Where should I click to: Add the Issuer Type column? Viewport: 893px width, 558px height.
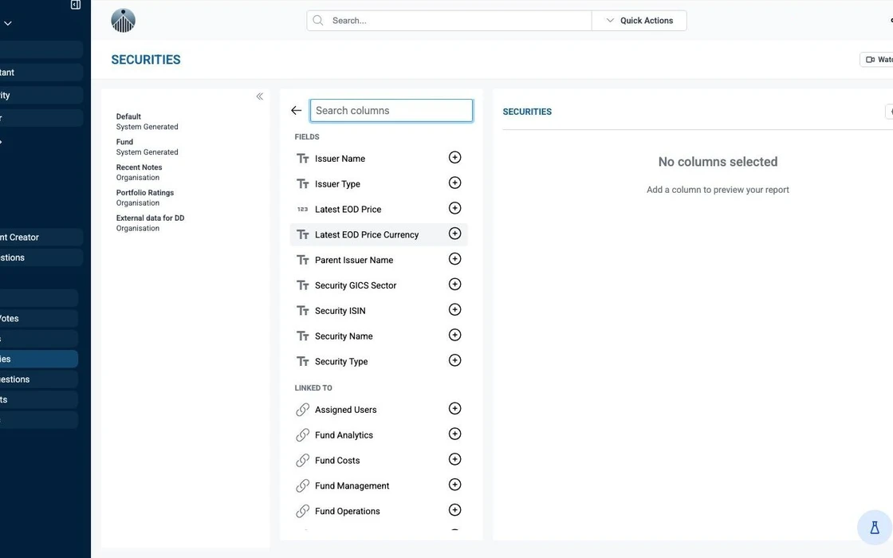pos(454,183)
